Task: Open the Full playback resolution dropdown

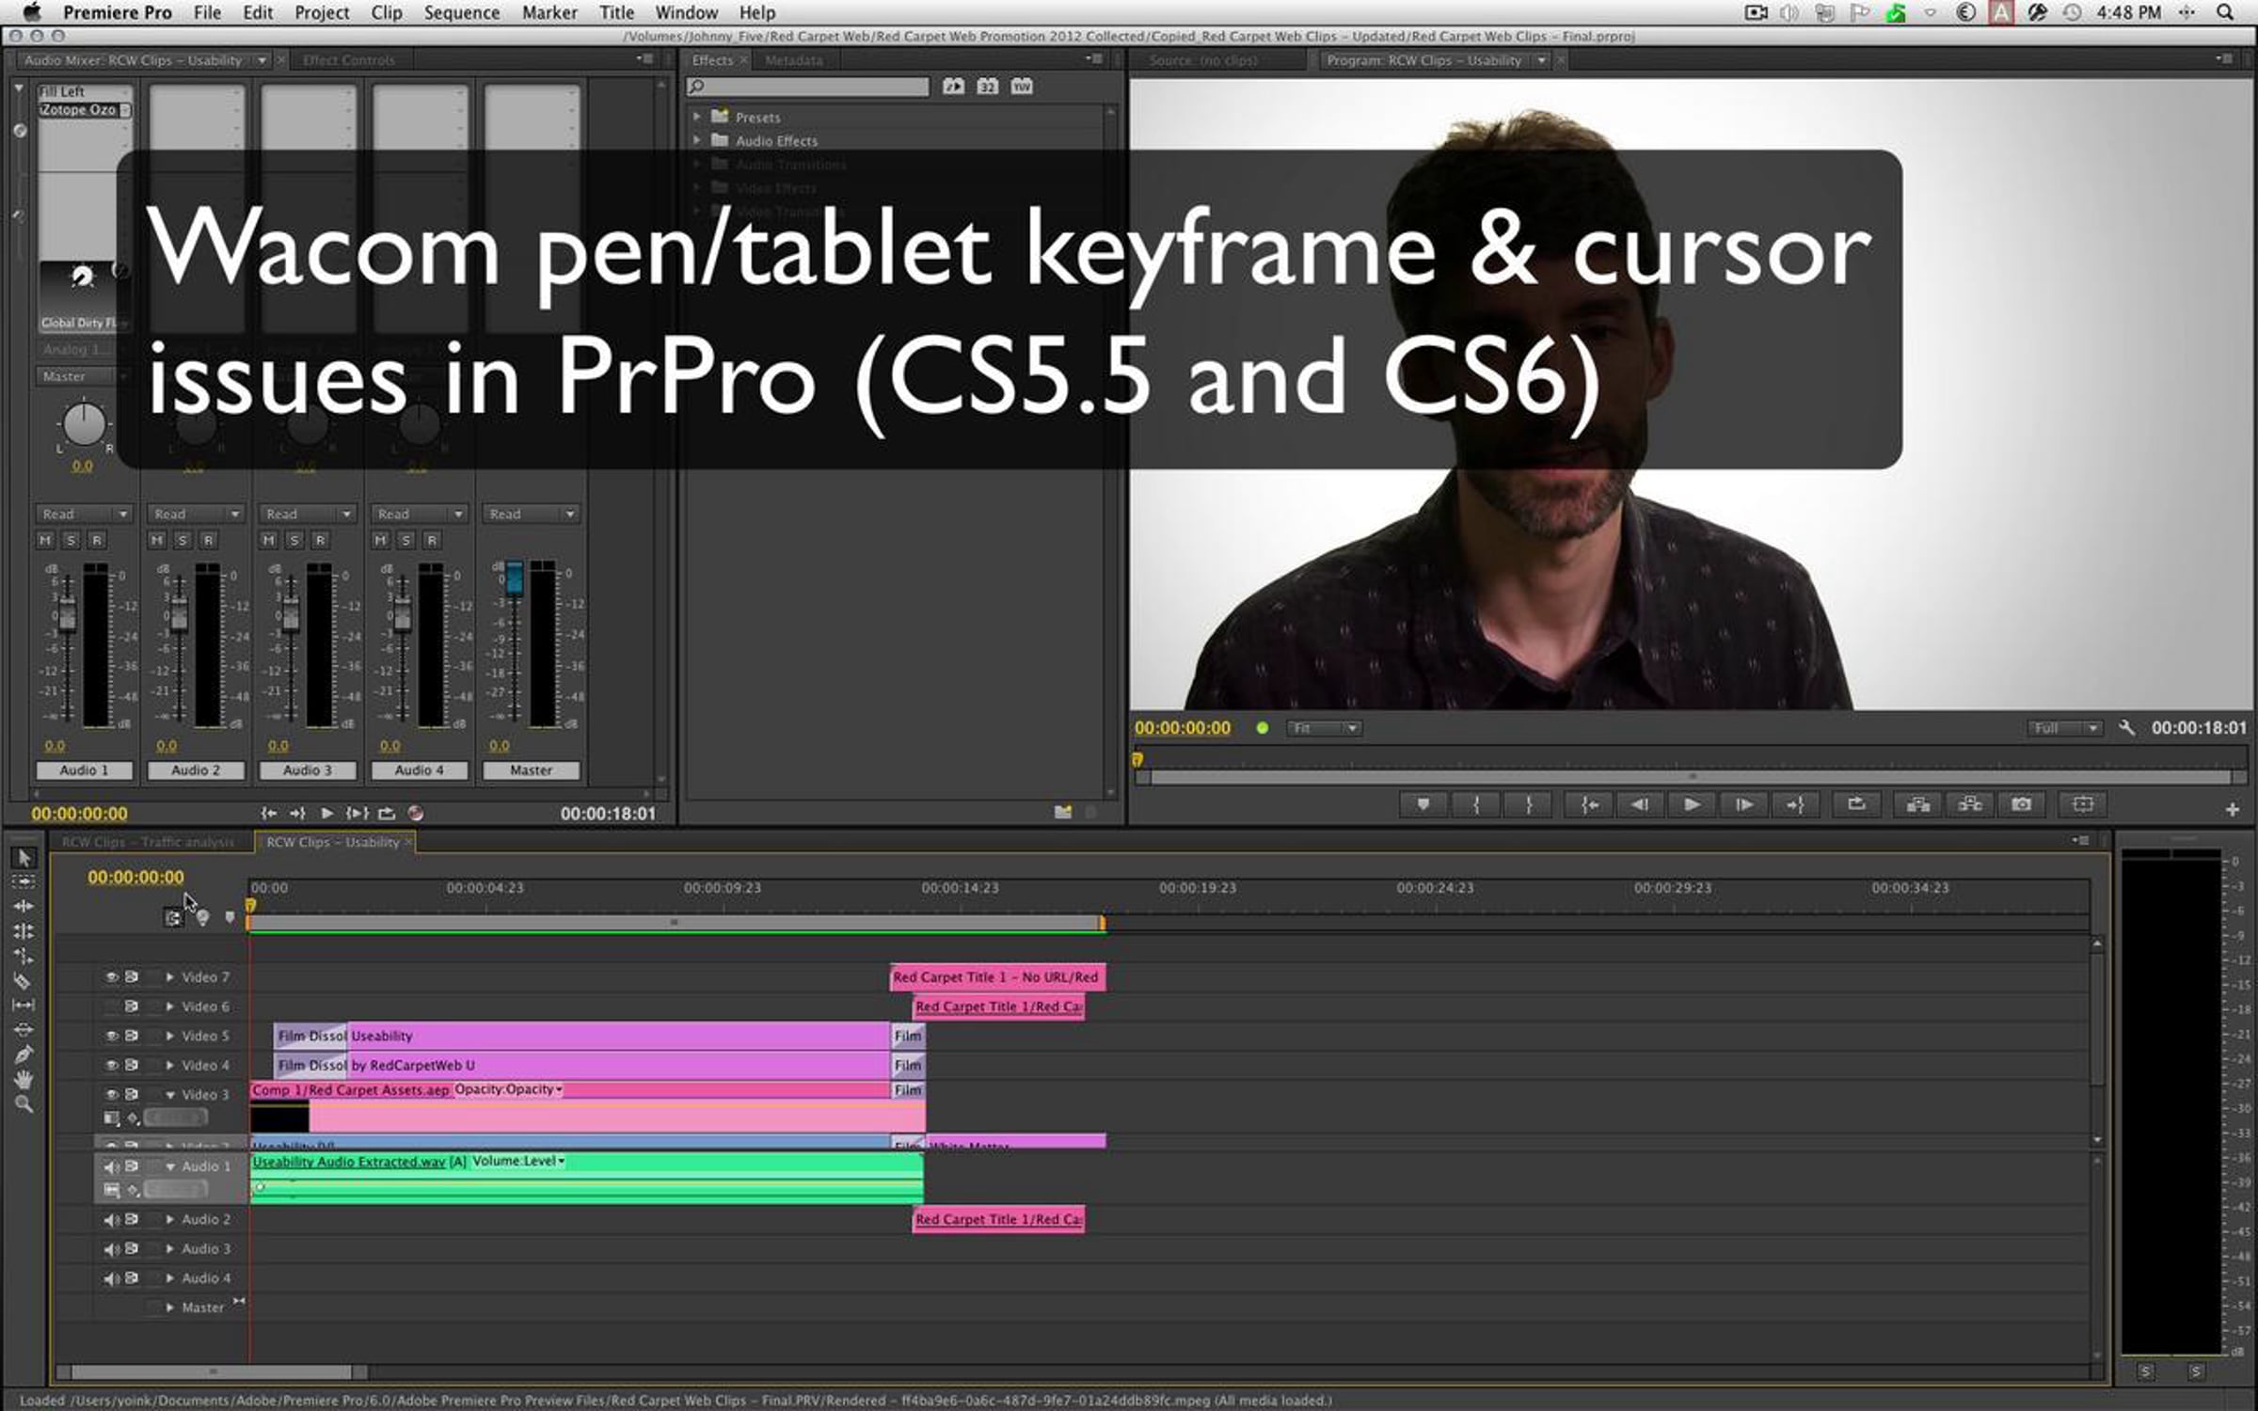Action: point(2065,728)
